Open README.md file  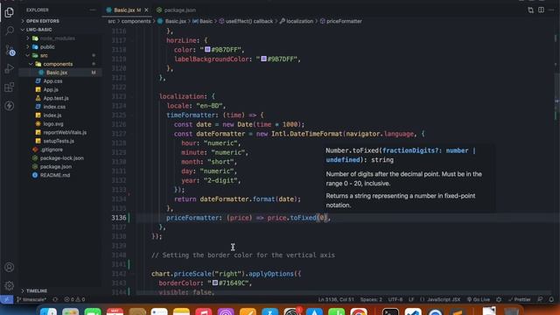[x=55, y=175]
